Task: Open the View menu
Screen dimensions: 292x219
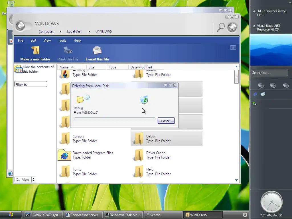Action: click(47, 40)
